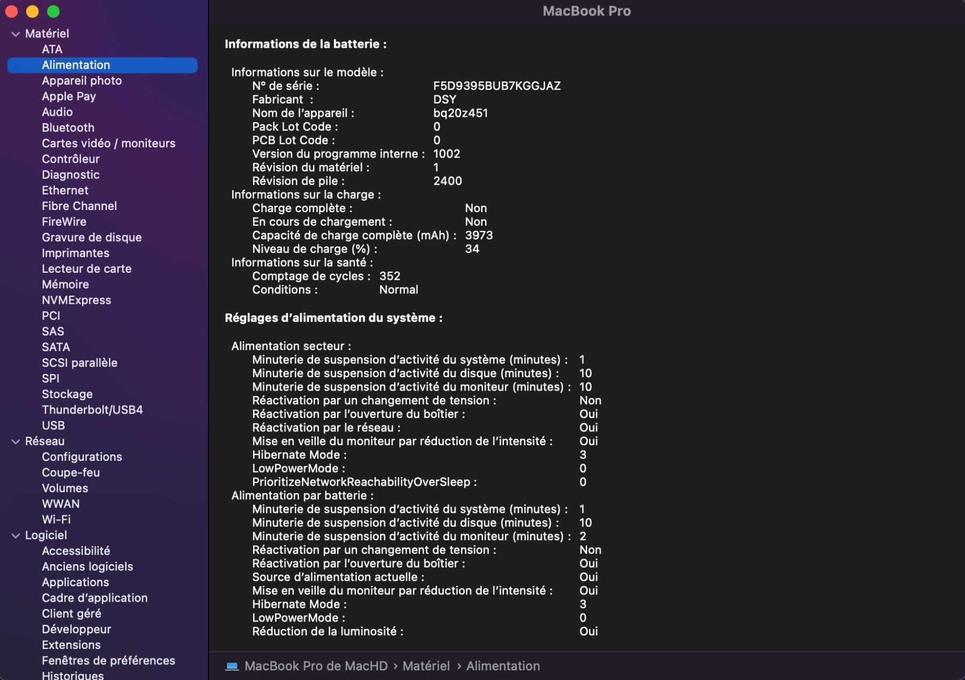
Task: Open Cartes vidéo / moniteurs entry
Action: point(108,143)
